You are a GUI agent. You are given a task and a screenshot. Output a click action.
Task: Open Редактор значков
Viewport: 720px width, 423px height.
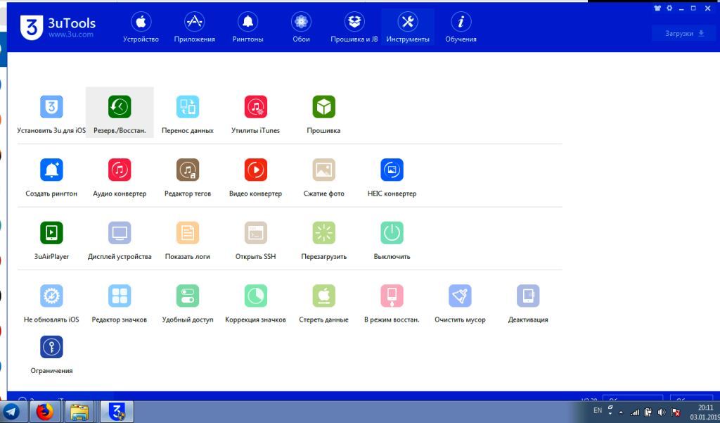pyautogui.click(x=120, y=304)
